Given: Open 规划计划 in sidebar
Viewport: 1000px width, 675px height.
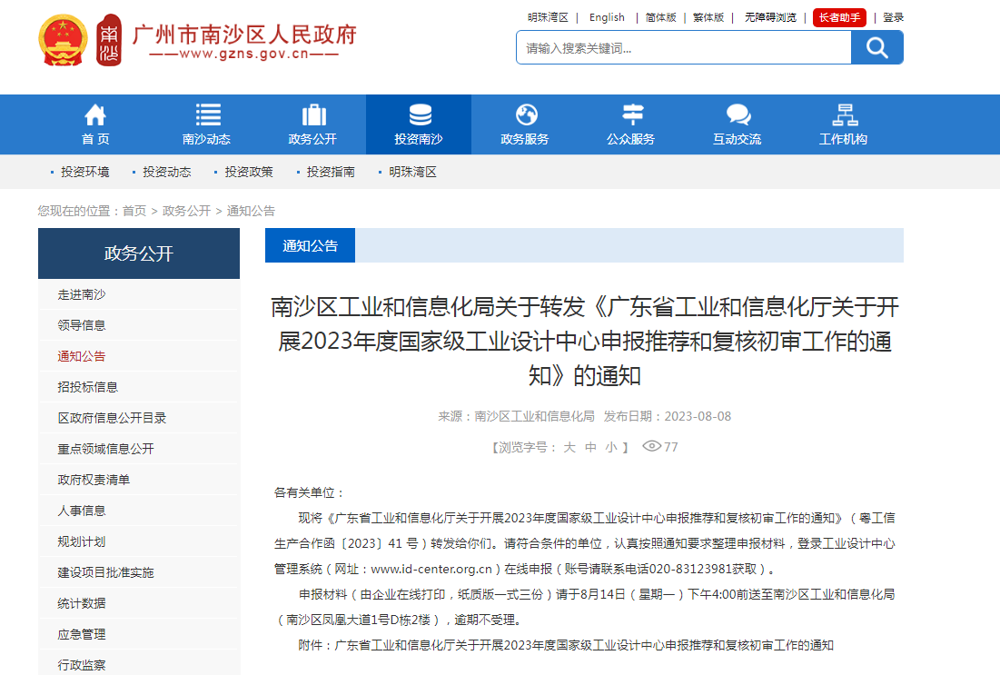Looking at the screenshot, I should point(82,541).
